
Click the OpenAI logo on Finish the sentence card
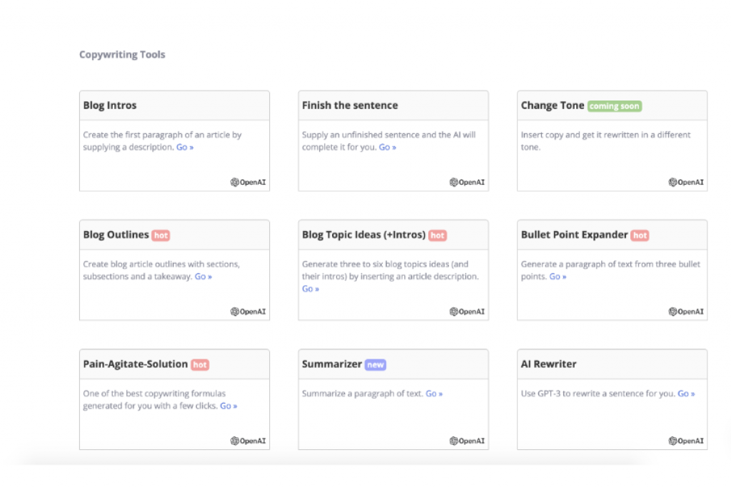[466, 182]
